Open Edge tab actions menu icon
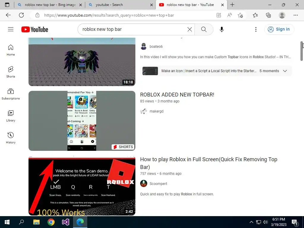This screenshot has width=304, height=228. 7,5
